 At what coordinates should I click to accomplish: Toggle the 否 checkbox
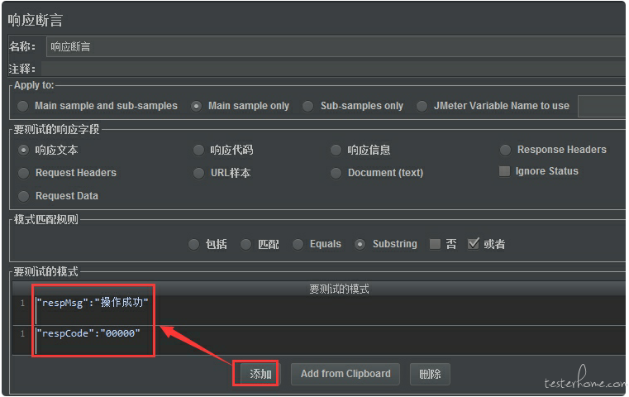[435, 244]
